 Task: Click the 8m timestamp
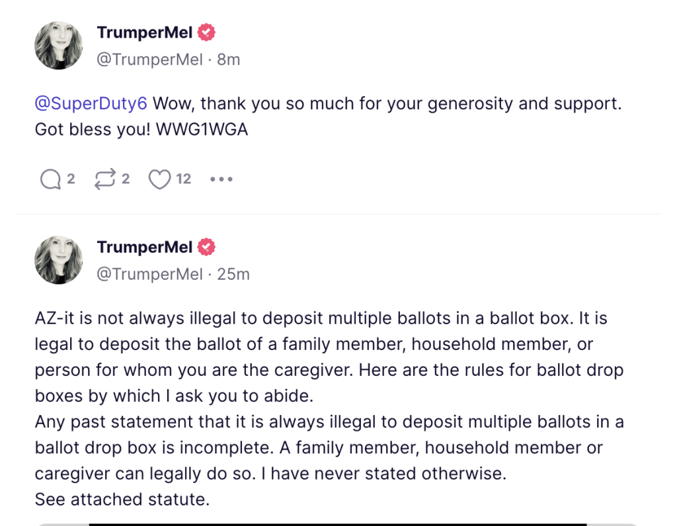229,60
